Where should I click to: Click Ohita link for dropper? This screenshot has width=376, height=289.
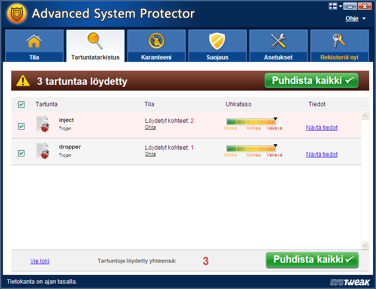[x=150, y=154]
